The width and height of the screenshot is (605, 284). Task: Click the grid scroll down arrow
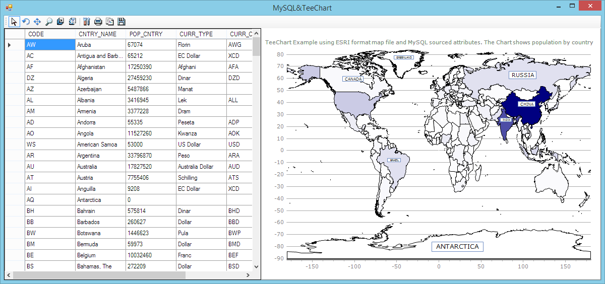256,267
